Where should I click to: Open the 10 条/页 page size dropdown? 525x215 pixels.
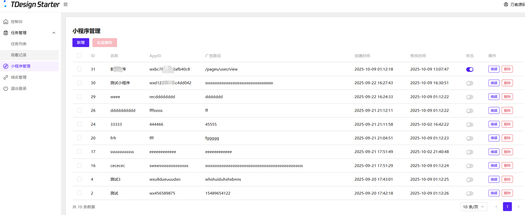[473, 207]
